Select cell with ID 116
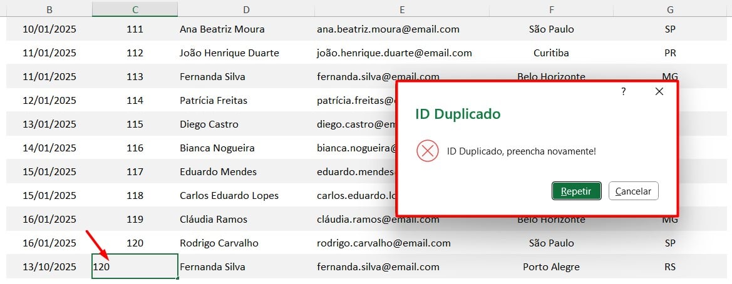 tap(135, 148)
